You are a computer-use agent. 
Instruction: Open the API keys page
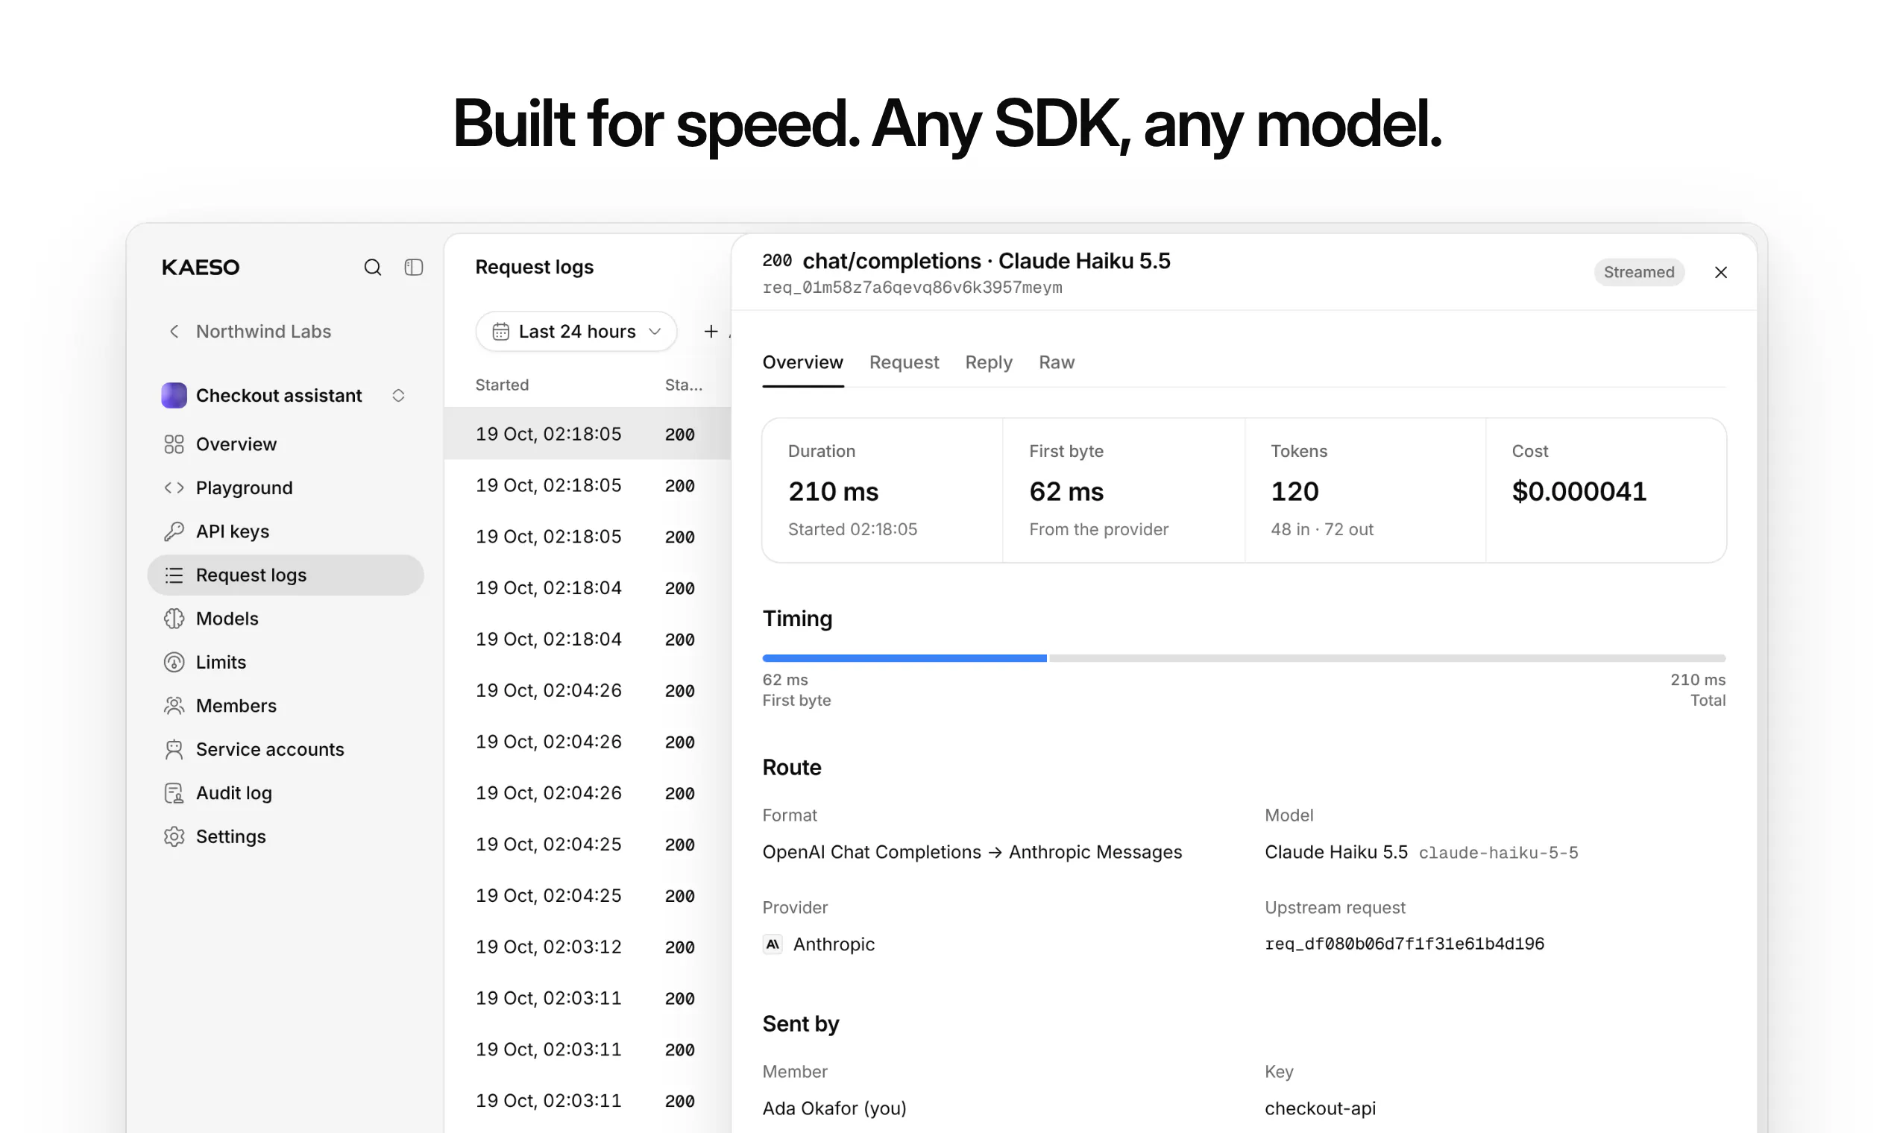(x=285, y=531)
